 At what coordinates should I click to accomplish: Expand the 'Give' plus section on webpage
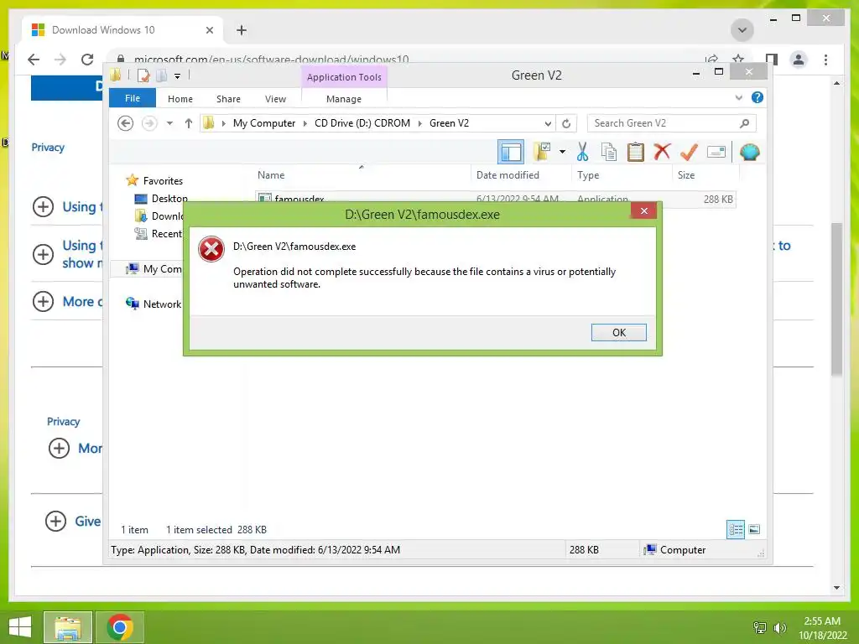pyautogui.click(x=55, y=521)
